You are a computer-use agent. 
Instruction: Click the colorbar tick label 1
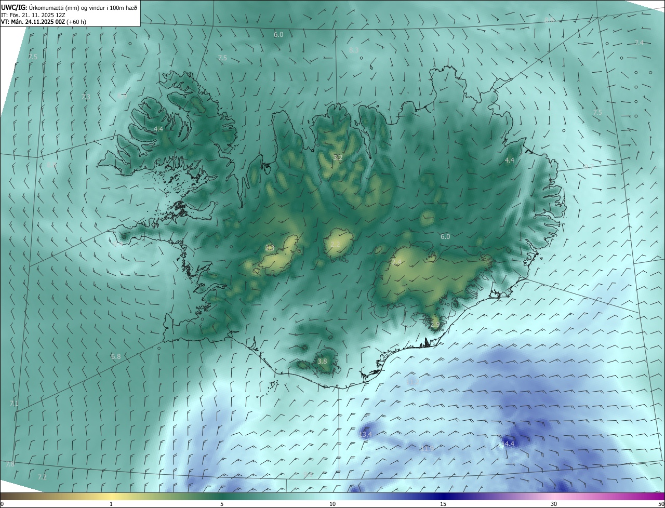(x=111, y=504)
